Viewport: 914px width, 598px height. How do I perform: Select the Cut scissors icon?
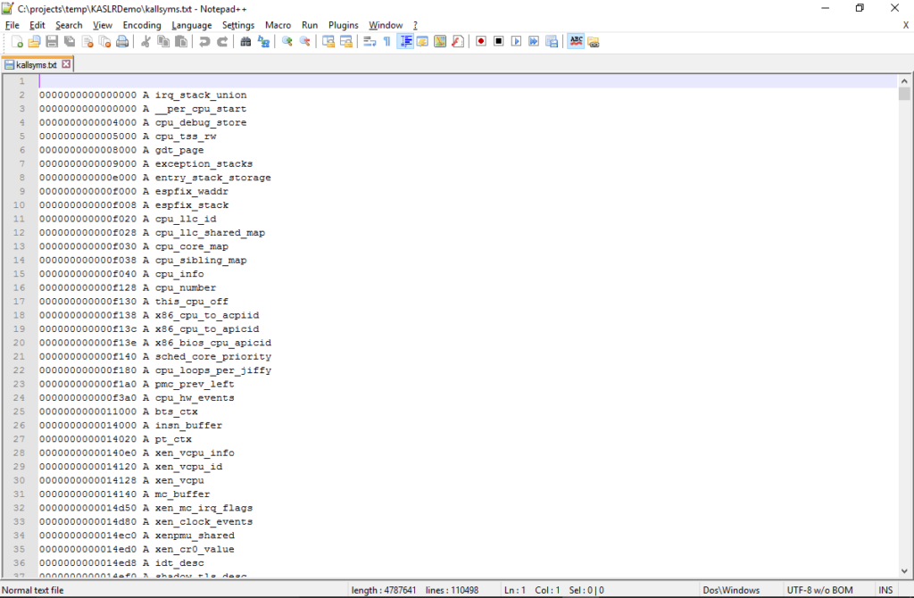(144, 41)
